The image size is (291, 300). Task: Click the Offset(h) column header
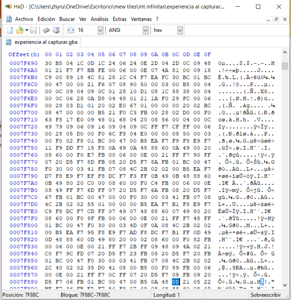(24, 54)
